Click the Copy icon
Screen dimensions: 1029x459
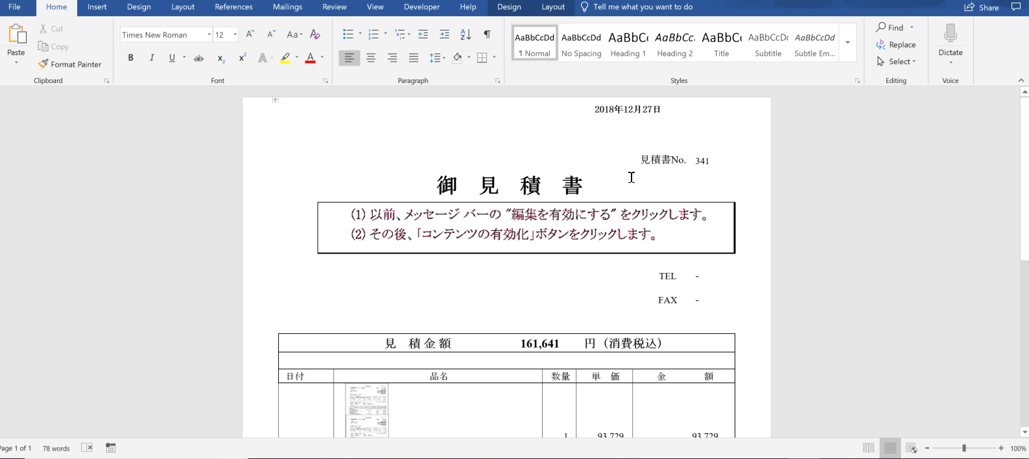click(x=43, y=46)
